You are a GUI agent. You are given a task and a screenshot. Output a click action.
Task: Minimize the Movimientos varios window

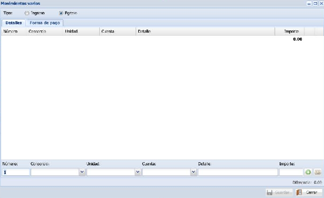click(x=309, y=3)
